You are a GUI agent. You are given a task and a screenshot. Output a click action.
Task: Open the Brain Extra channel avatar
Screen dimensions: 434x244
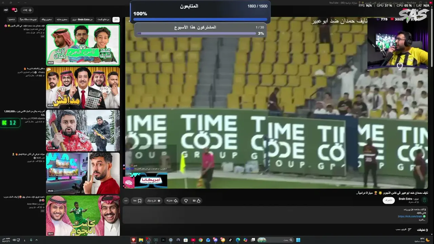click(x=424, y=200)
